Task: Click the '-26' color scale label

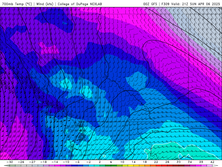Action: tap(21, 162)
